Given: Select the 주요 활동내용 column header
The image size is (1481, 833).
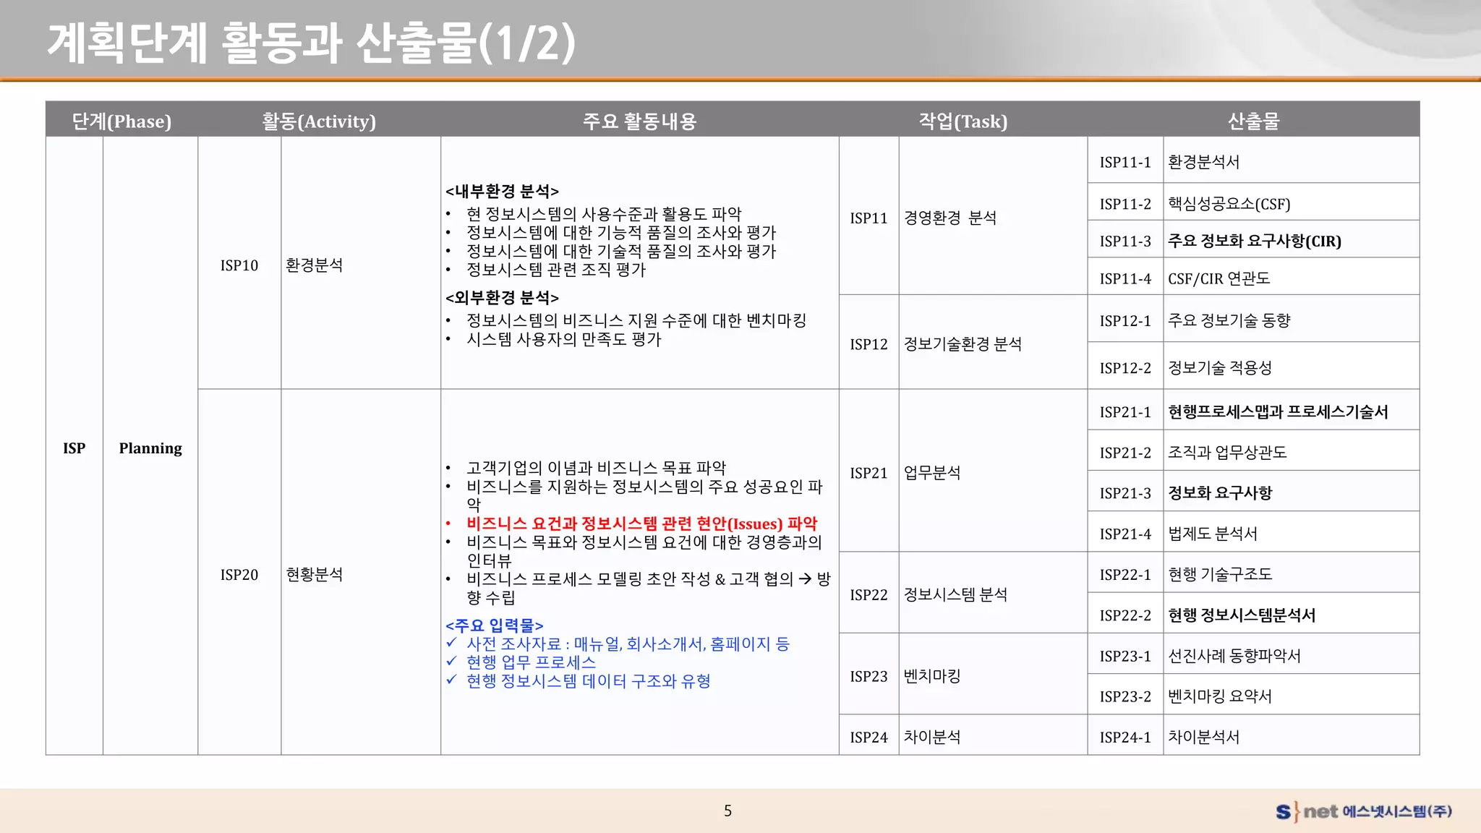Looking at the screenshot, I should [x=639, y=121].
